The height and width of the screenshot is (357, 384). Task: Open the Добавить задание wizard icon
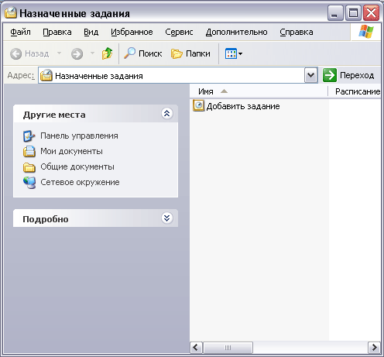[199, 106]
